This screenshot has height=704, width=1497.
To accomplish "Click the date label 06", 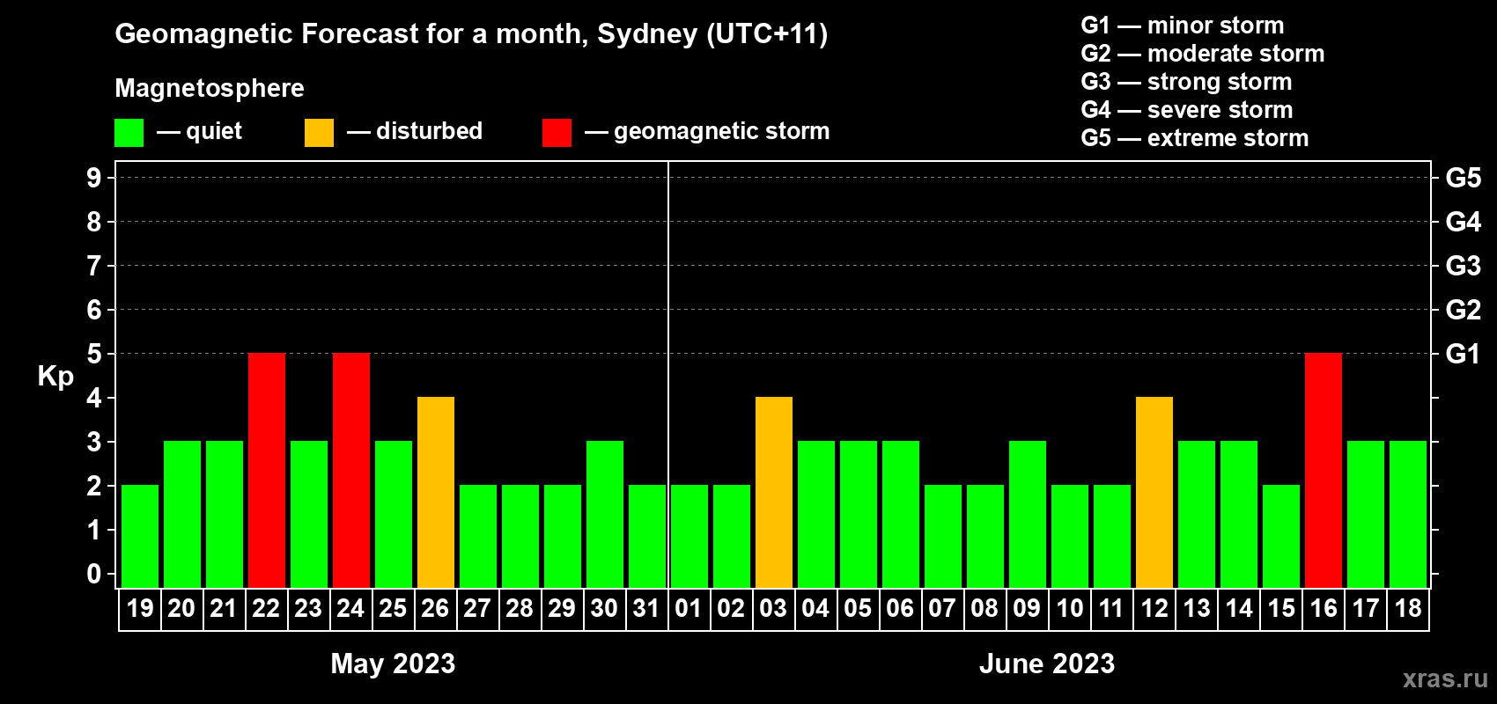I will coord(900,609).
